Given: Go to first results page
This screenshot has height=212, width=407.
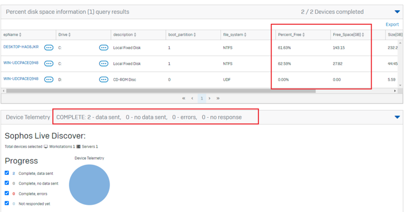Looking at the screenshot, I should click(184, 98).
